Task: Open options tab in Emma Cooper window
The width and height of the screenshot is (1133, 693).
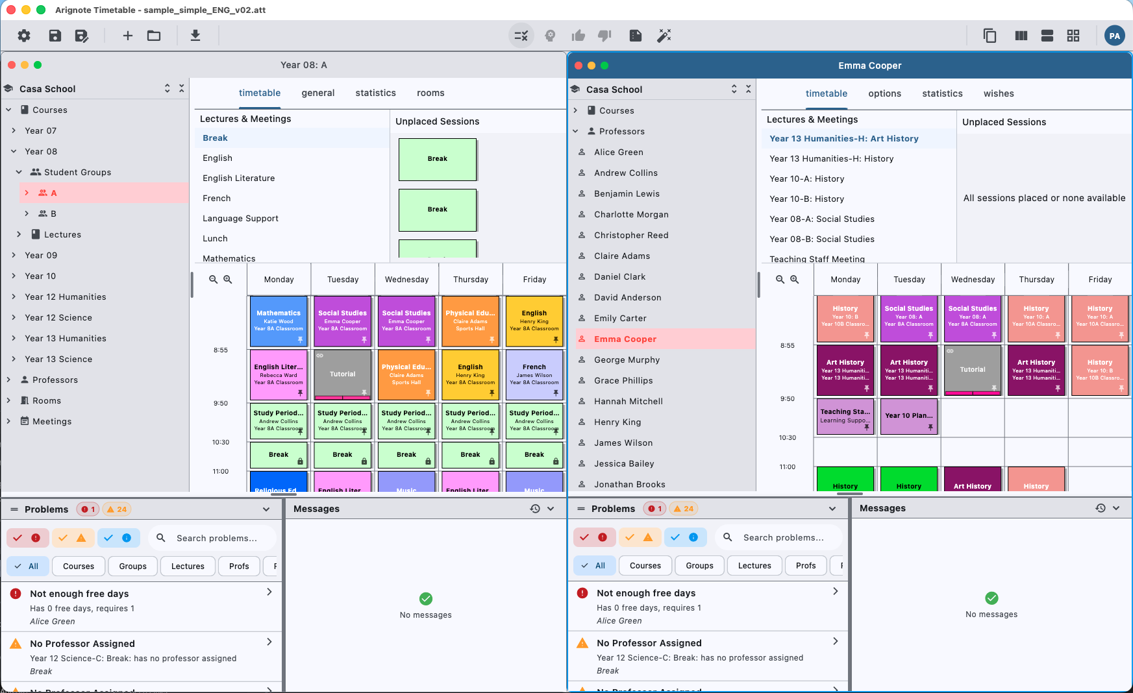Action: pos(884,93)
